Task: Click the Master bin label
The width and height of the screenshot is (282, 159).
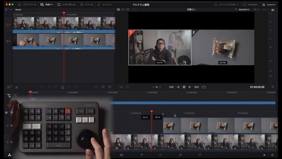Action: tap(18, 10)
